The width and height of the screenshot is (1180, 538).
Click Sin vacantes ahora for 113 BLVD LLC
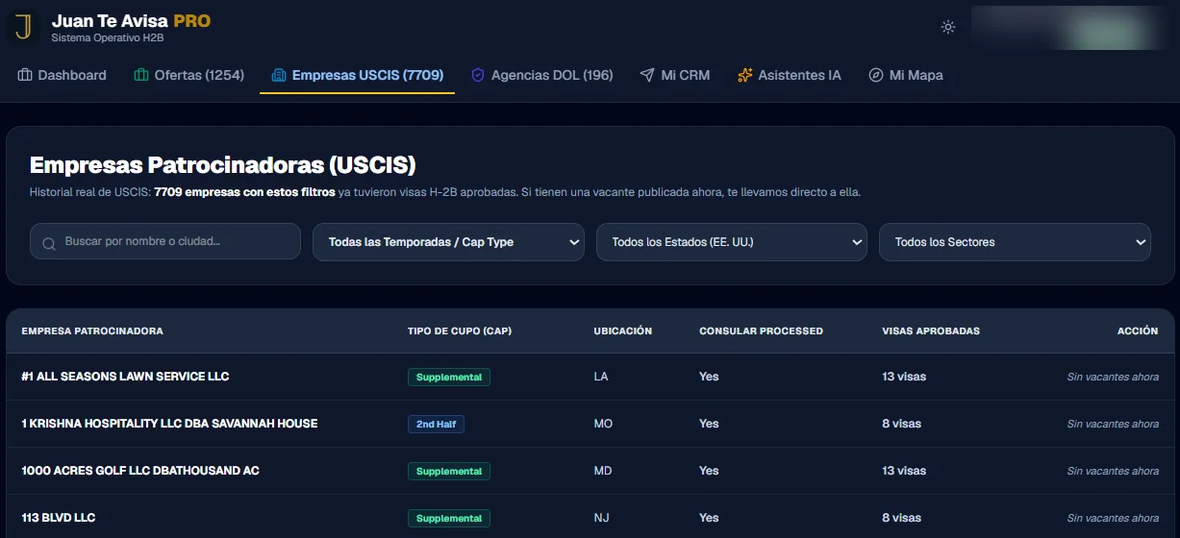tap(1113, 518)
